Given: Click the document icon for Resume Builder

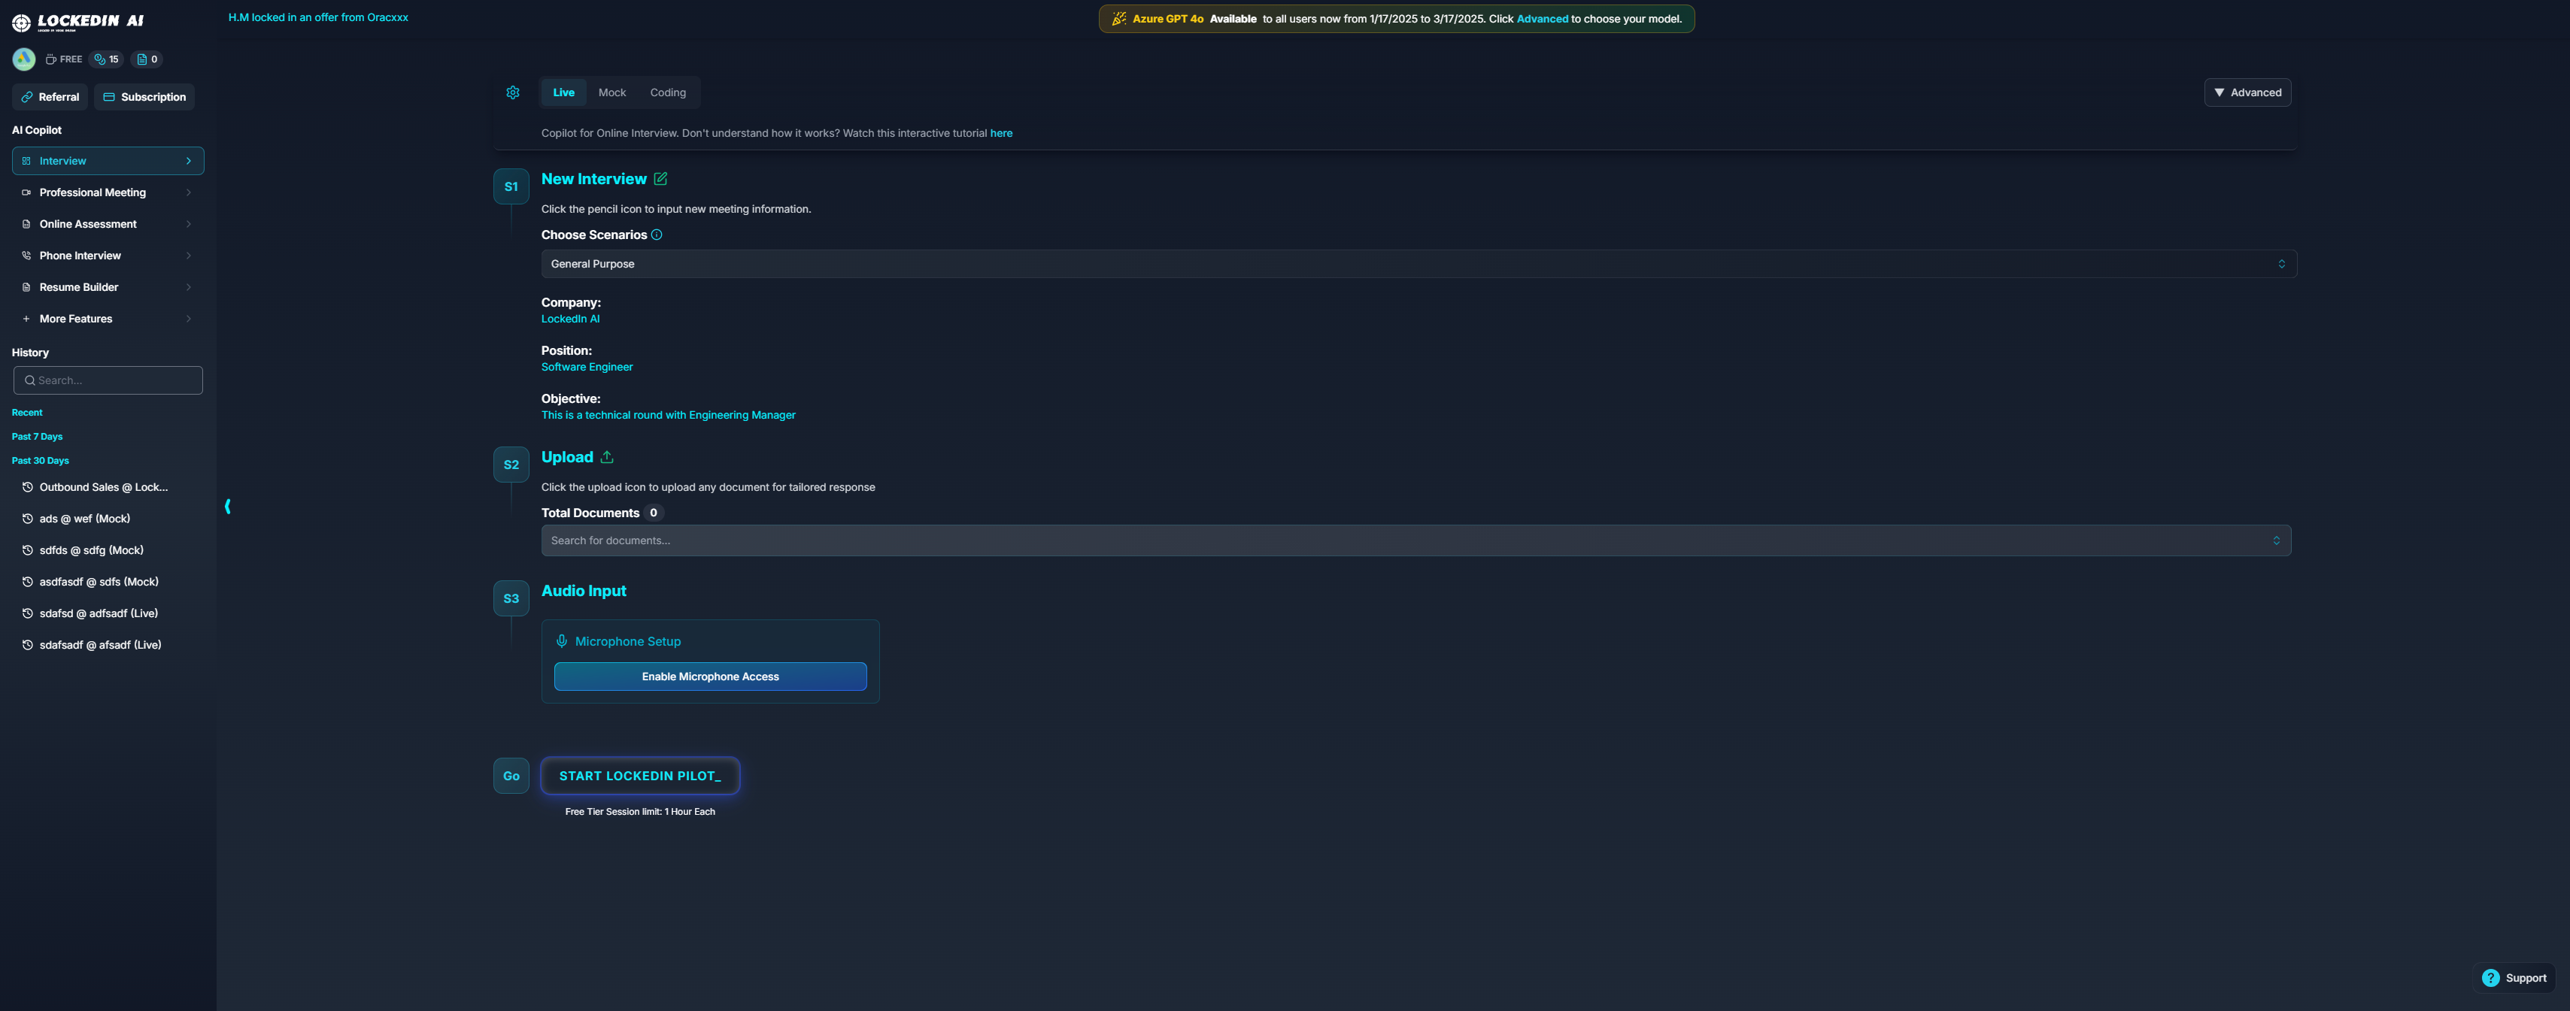Looking at the screenshot, I should point(26,287).
